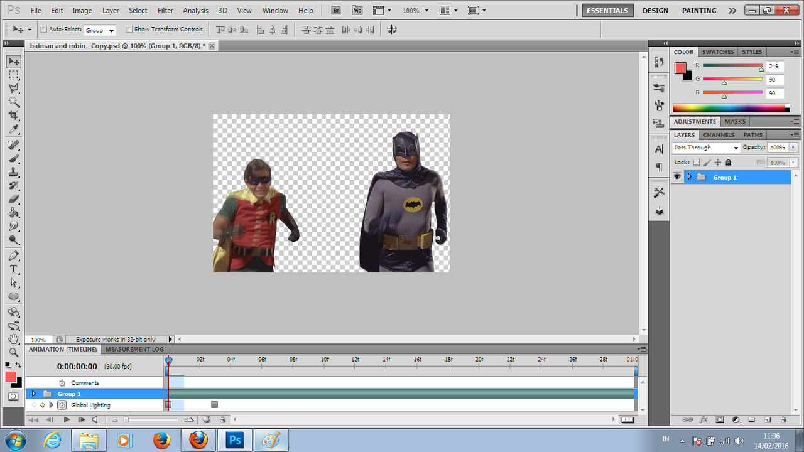Open the blend mode Pass Through dropdown
This screenshot has height=452, width=804.
pos(707,148)
